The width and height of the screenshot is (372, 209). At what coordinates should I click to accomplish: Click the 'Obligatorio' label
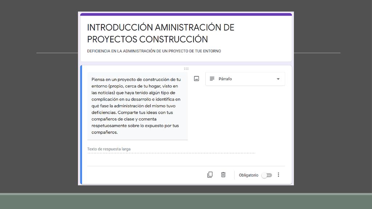coord(248,175)
